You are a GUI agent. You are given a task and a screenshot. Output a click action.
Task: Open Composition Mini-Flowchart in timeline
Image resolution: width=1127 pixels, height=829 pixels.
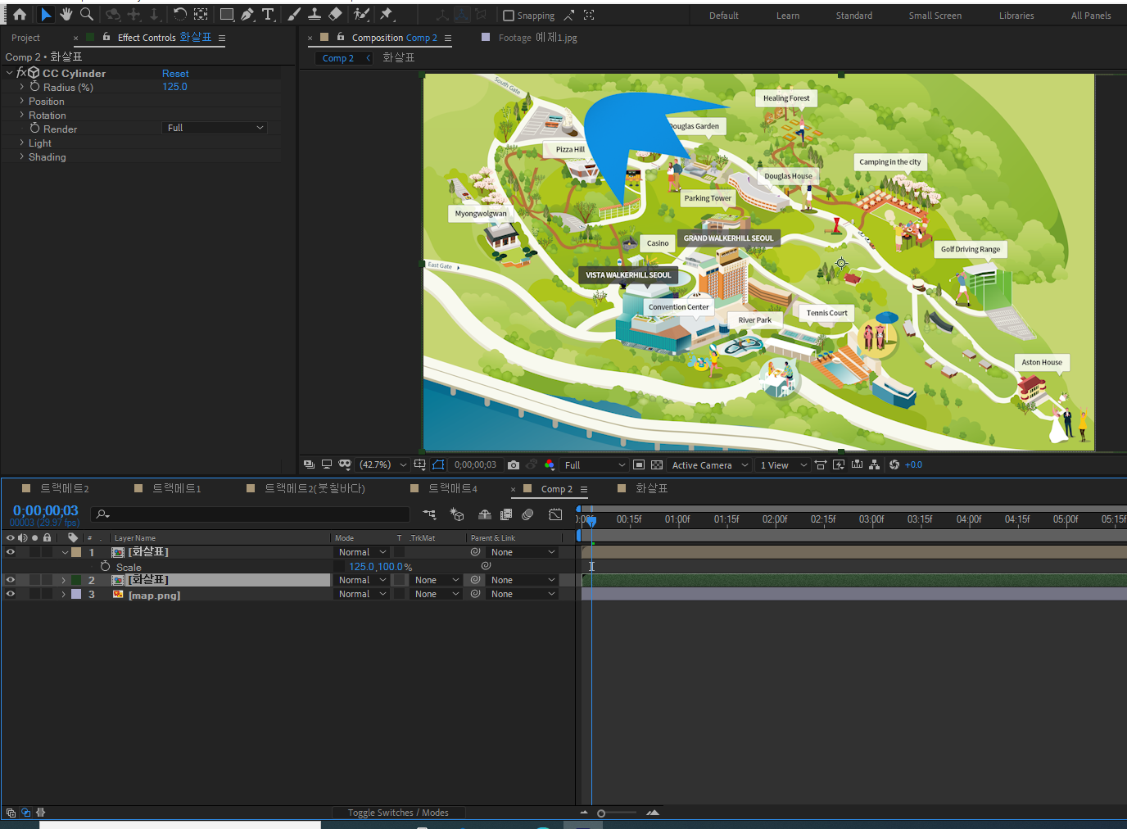[x=429, y=514]
